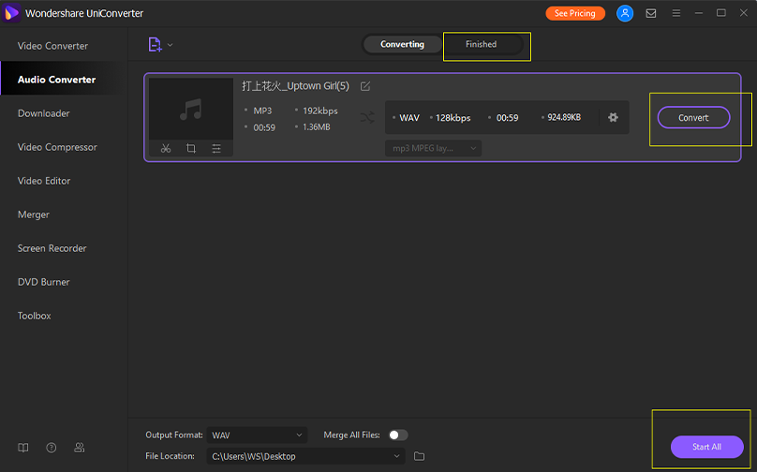757x472 pixels.
Task: Open output settings gear icon
Action: pyautogui.click(x=613, y=117)
